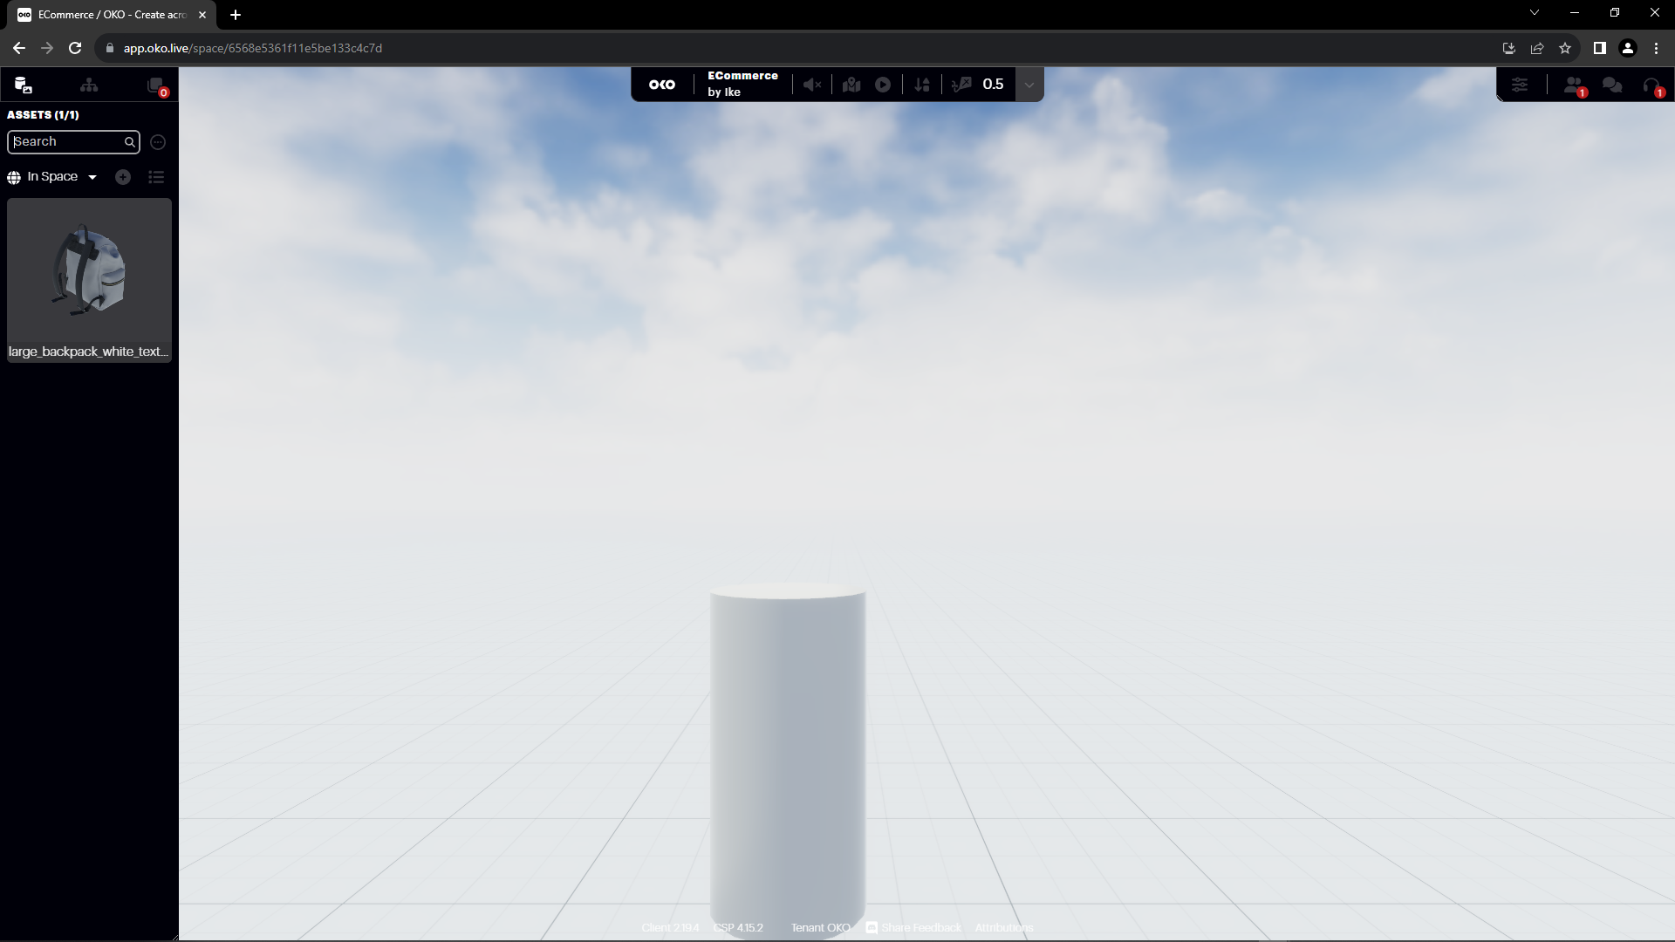Adjust the 0.5 speed value

pyautogui.click(x=993, y=85)
